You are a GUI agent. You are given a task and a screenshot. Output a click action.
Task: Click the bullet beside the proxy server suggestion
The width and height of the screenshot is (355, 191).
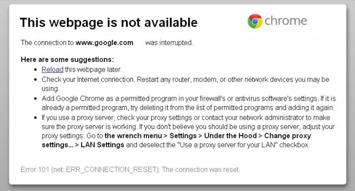[x=36, y=118]
